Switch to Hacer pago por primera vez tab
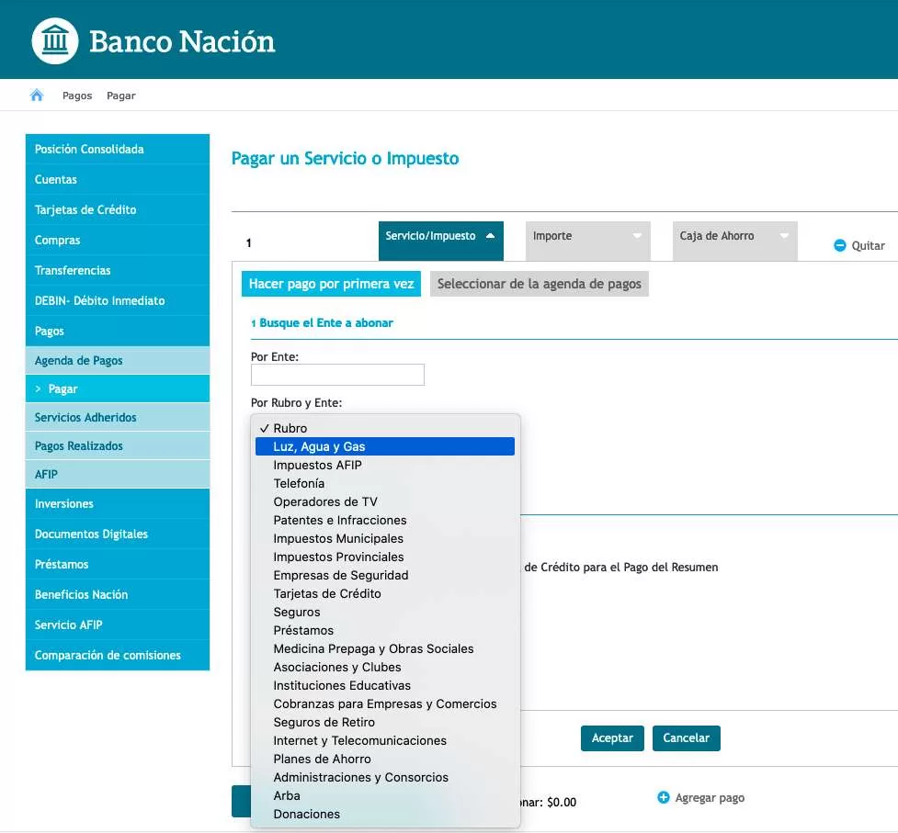 (x=331, y=284)
